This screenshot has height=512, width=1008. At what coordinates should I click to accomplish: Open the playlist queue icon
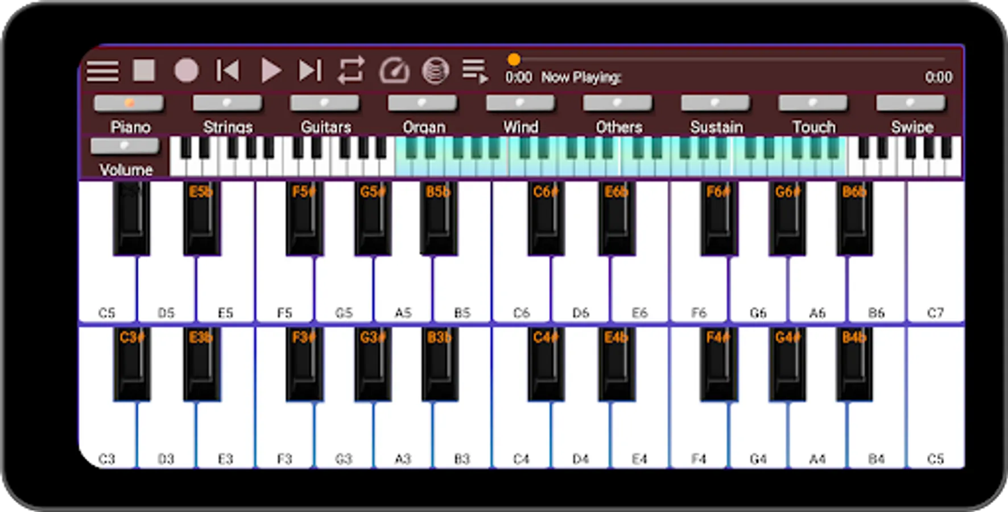coord(475,71)
